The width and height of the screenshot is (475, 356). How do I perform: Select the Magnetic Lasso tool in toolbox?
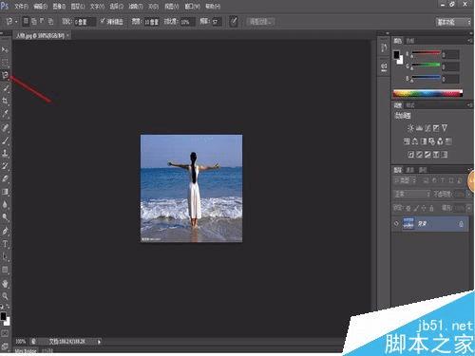(5, 75)
